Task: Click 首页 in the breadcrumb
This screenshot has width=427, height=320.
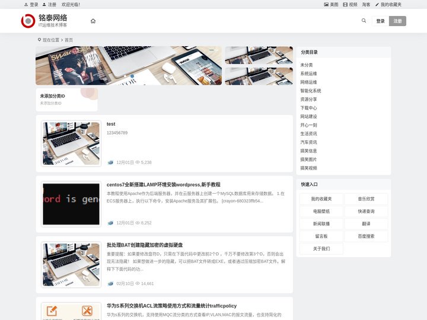Action: (69, 40)
